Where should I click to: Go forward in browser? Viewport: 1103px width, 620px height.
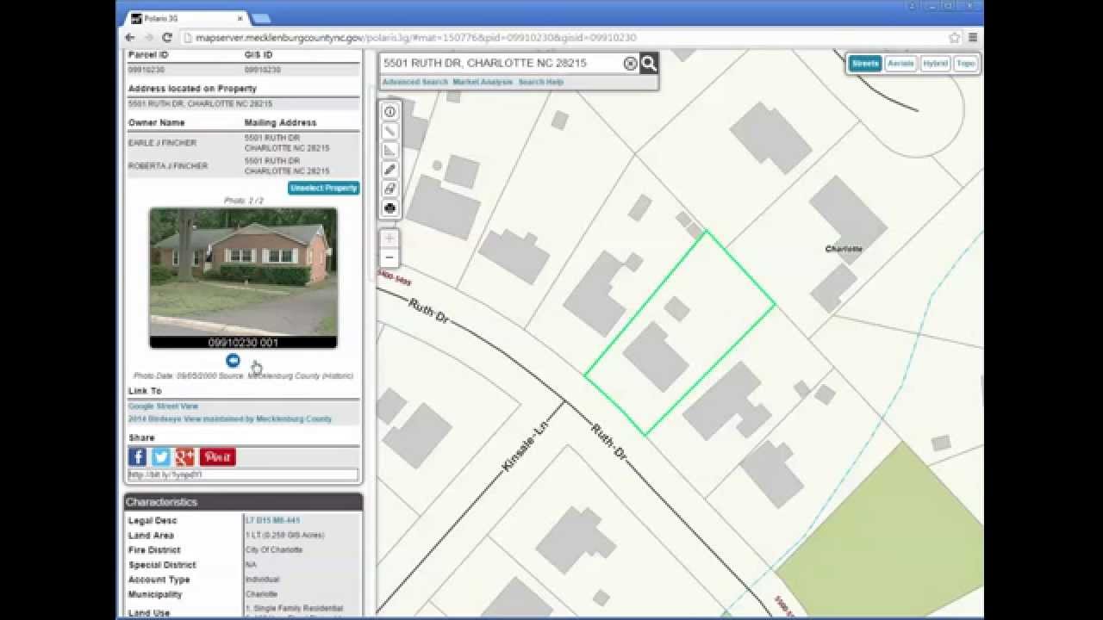148,38
